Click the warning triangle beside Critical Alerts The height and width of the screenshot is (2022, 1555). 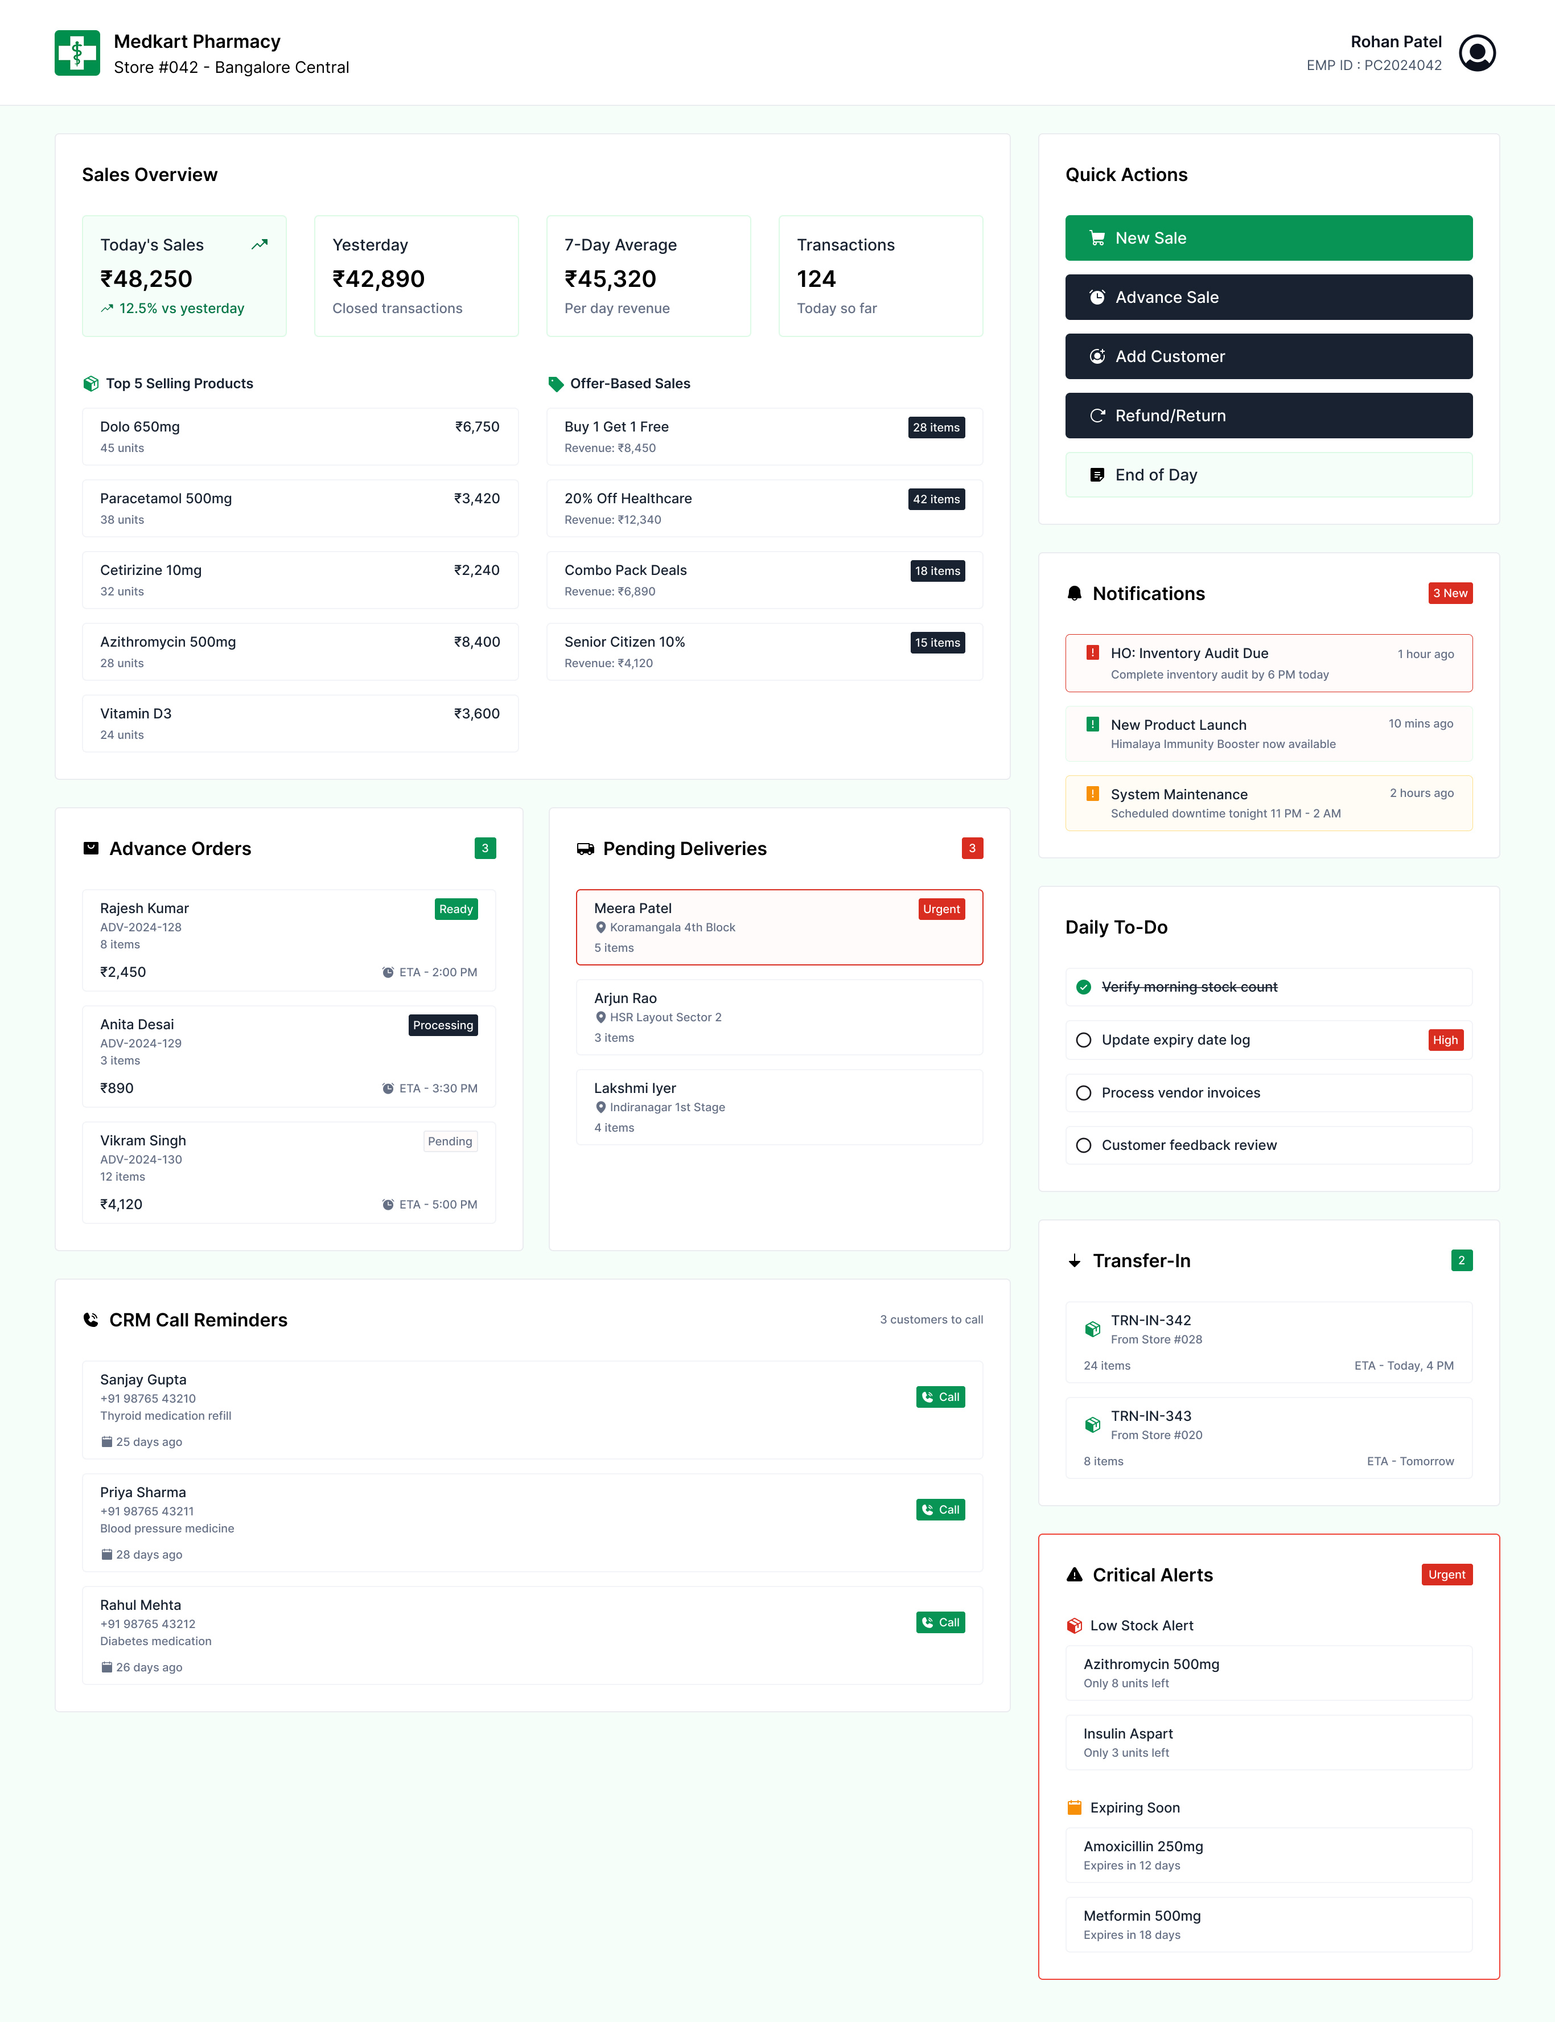(1073, 1574)
